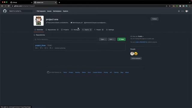
Task: Open the Security footer link
Action: pyautogui.click(x=77, y=73)
